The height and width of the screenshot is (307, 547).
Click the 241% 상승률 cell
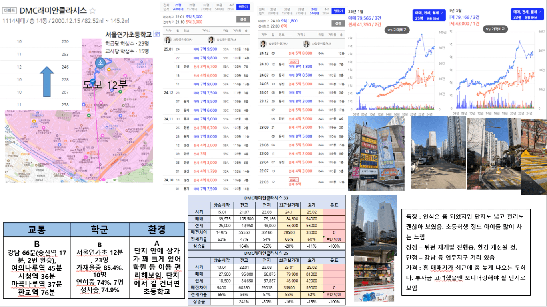click(x=244, y=302)
